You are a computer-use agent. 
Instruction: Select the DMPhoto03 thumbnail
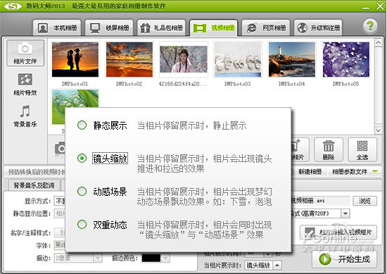(x=238, y=60)
